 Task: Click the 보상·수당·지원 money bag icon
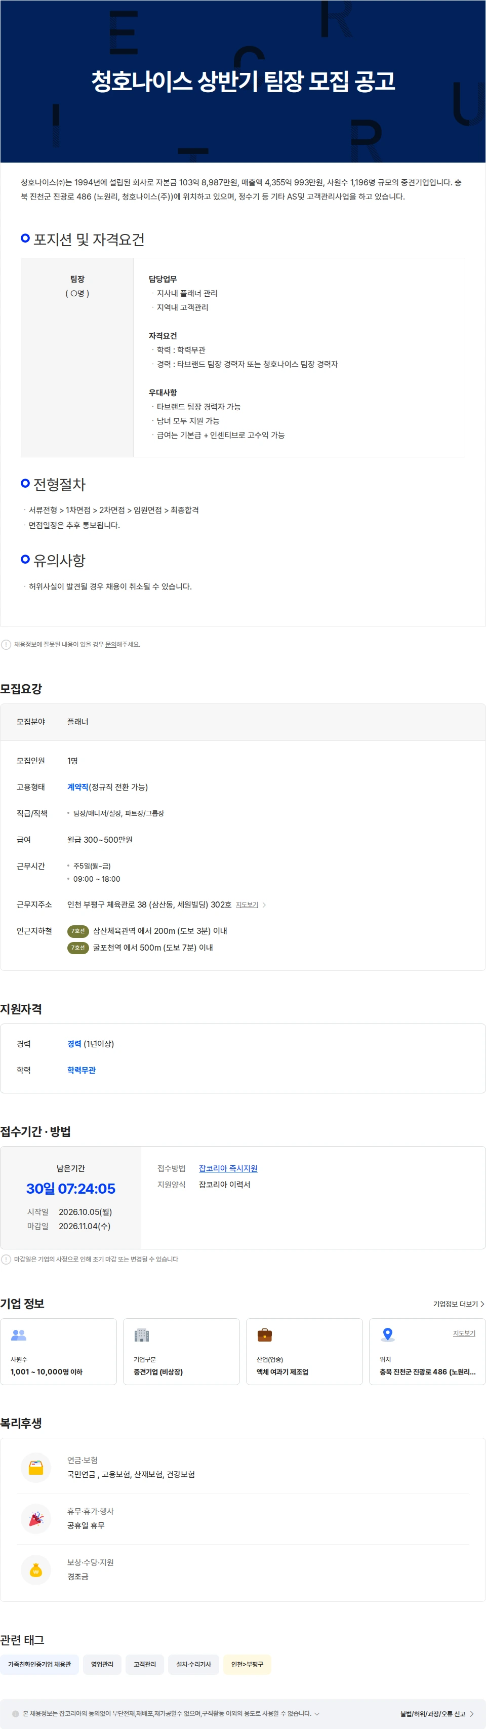(x=36, y=1569)
